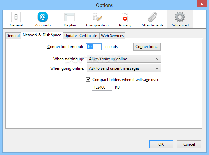Switch to the Certificates tab

click(89, 36)
